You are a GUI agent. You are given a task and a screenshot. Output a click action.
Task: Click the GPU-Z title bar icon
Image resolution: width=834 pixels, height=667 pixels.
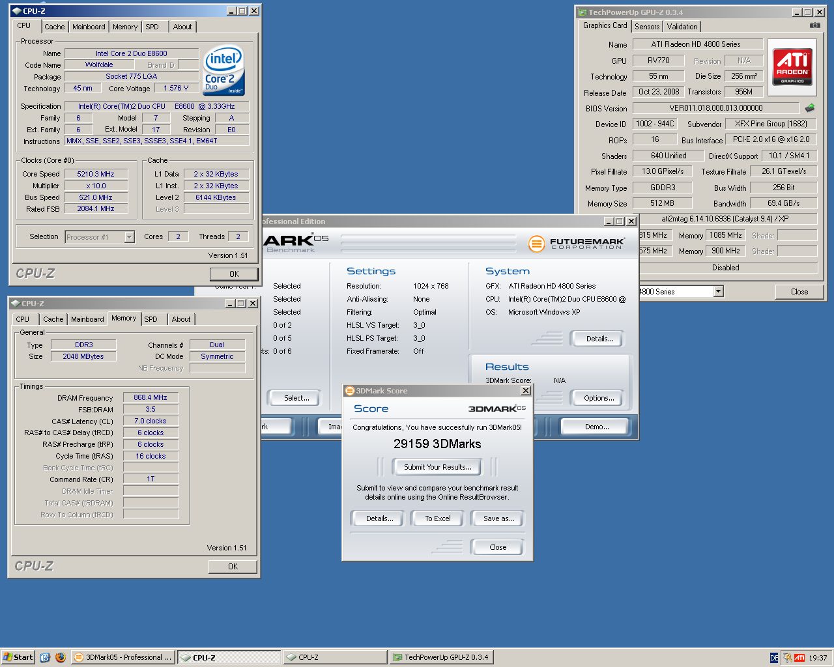coord(582,12)
